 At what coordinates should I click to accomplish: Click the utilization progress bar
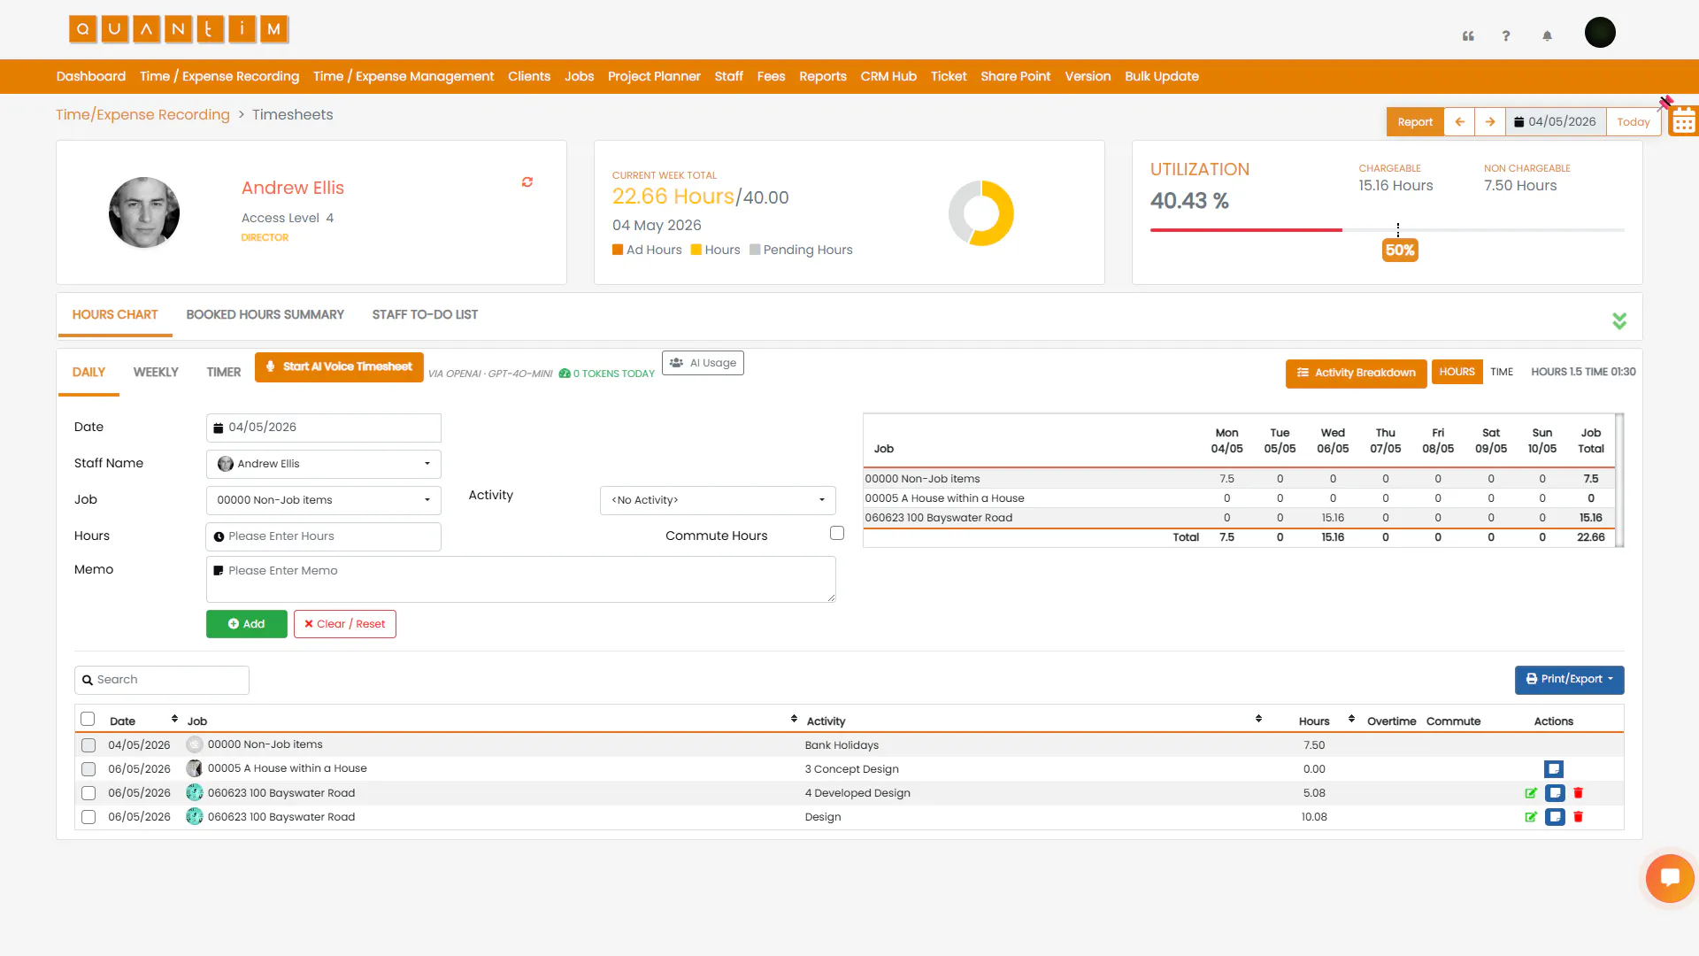pyautogui.click(x=1387, y=230)
